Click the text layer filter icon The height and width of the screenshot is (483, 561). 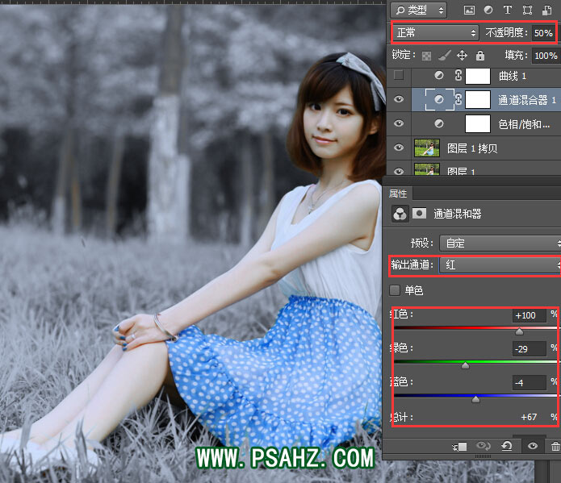508,10
